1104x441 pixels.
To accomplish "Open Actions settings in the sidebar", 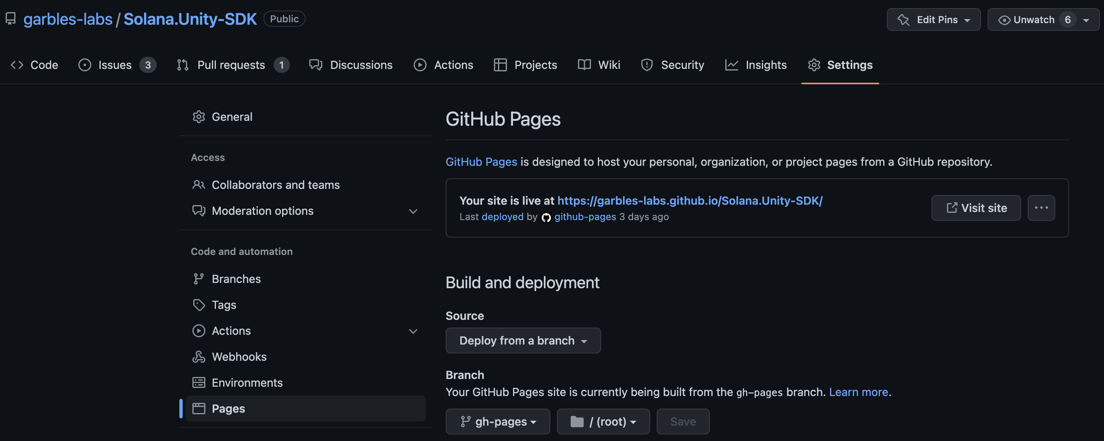I will (306, 330).
